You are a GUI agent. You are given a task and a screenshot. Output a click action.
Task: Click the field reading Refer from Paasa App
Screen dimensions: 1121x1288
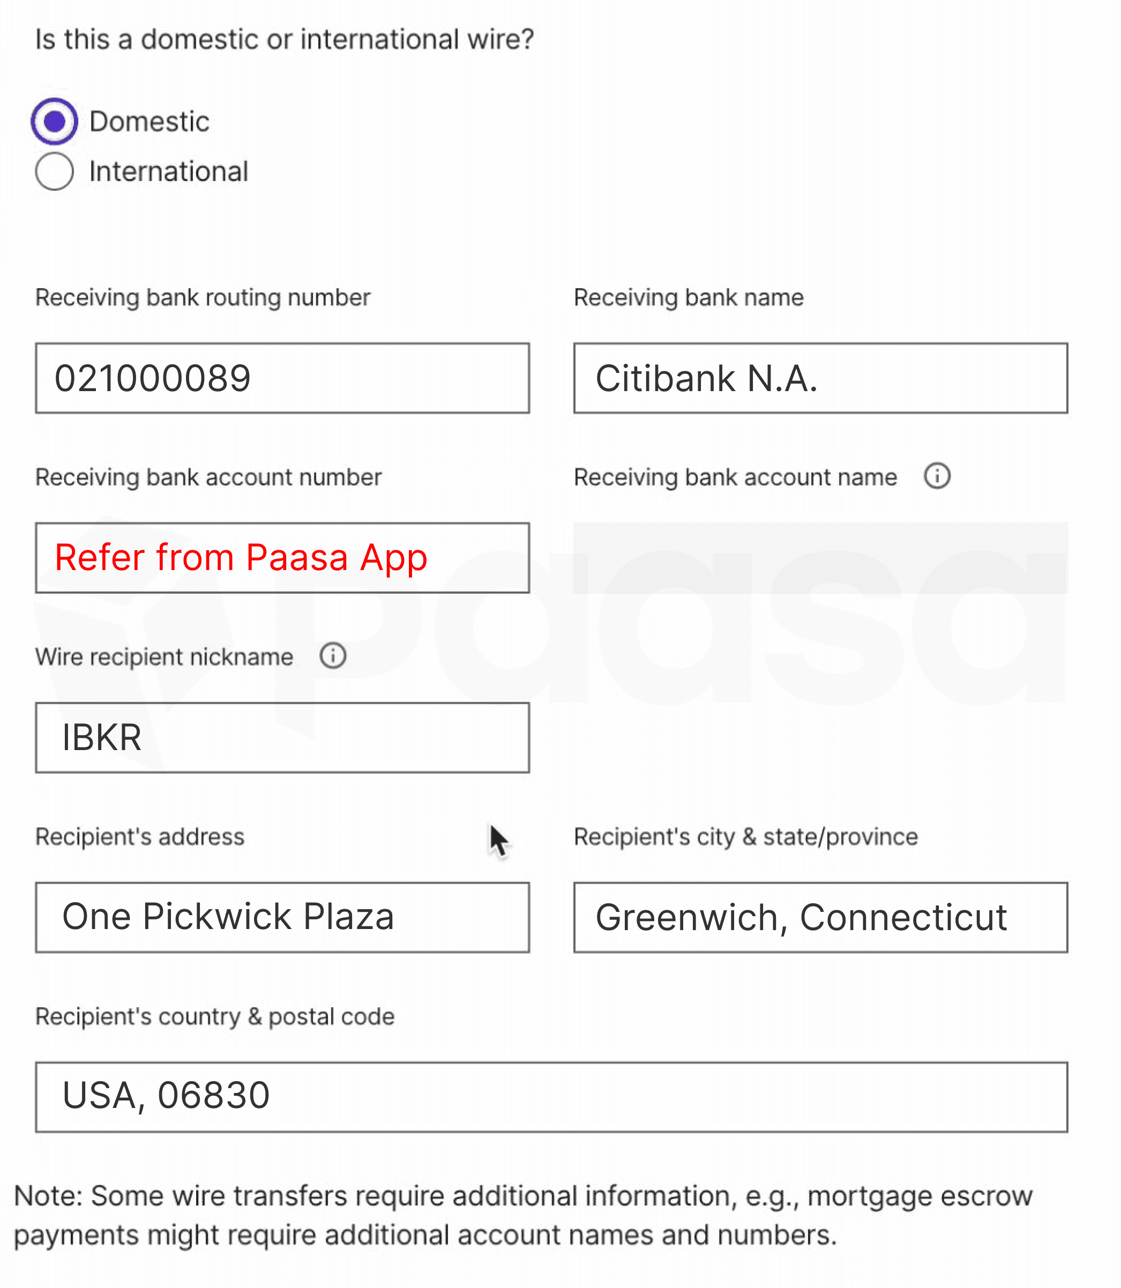pos(282,557)
